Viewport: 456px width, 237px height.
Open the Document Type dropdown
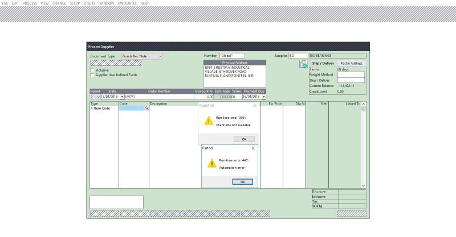tap(161, 56)
